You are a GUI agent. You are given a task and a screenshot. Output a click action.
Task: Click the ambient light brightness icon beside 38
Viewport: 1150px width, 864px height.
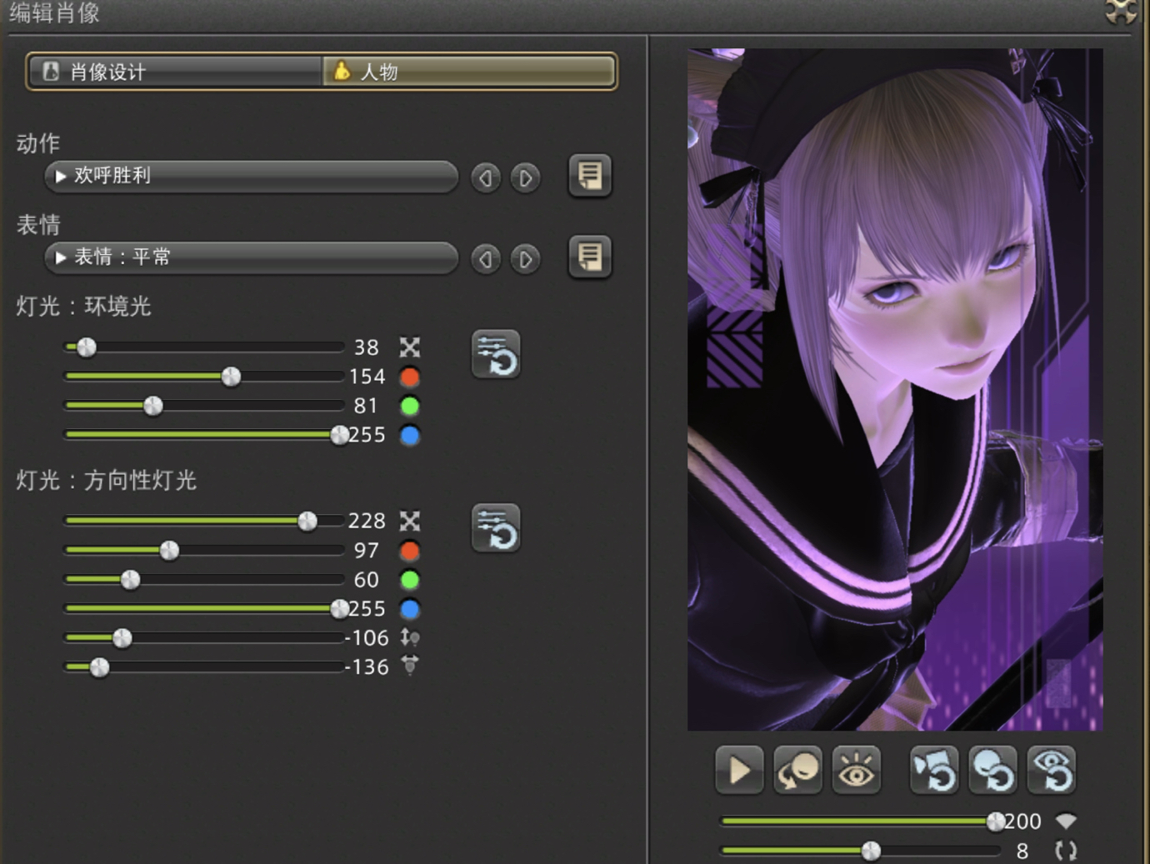point(409,347)
